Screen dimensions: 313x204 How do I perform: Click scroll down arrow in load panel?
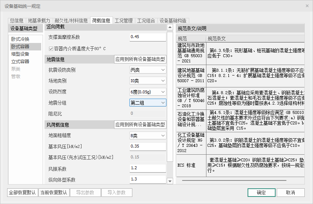click(170, 181)
